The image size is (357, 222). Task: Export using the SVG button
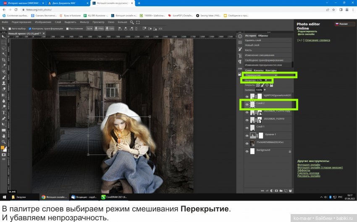(110, 29)
